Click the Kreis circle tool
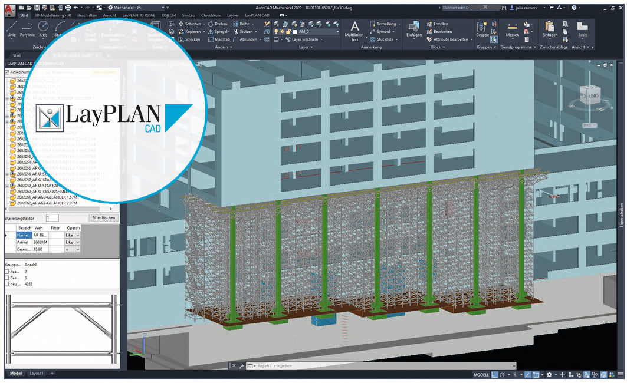The image size is (627, 383). [x=43, y=28]
